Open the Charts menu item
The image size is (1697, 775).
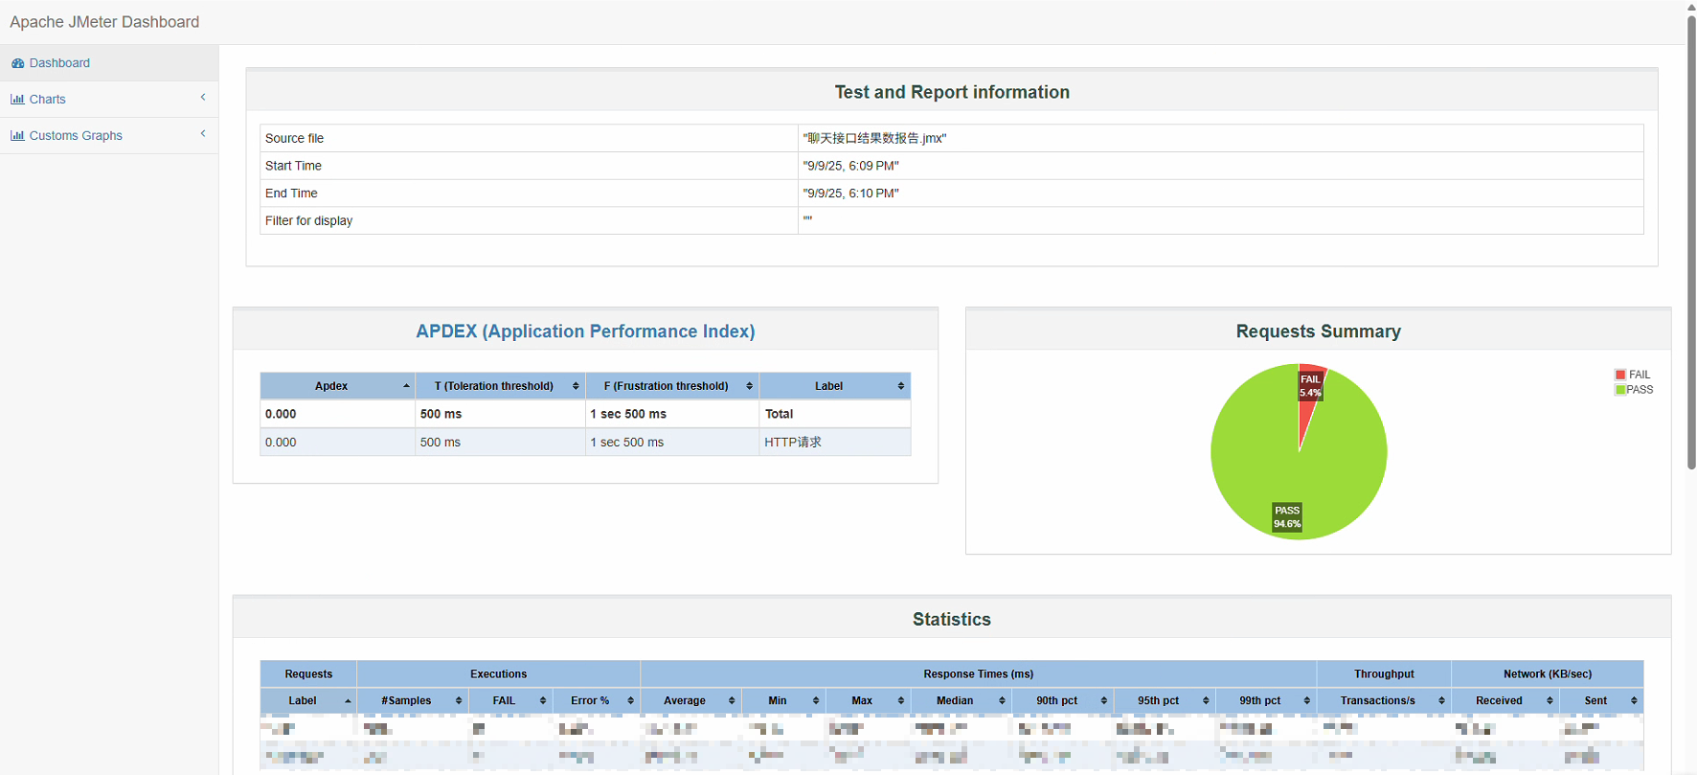point(48,100)
